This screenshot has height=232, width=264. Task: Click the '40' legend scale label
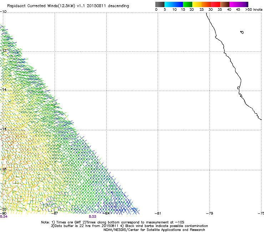(229, 10)
